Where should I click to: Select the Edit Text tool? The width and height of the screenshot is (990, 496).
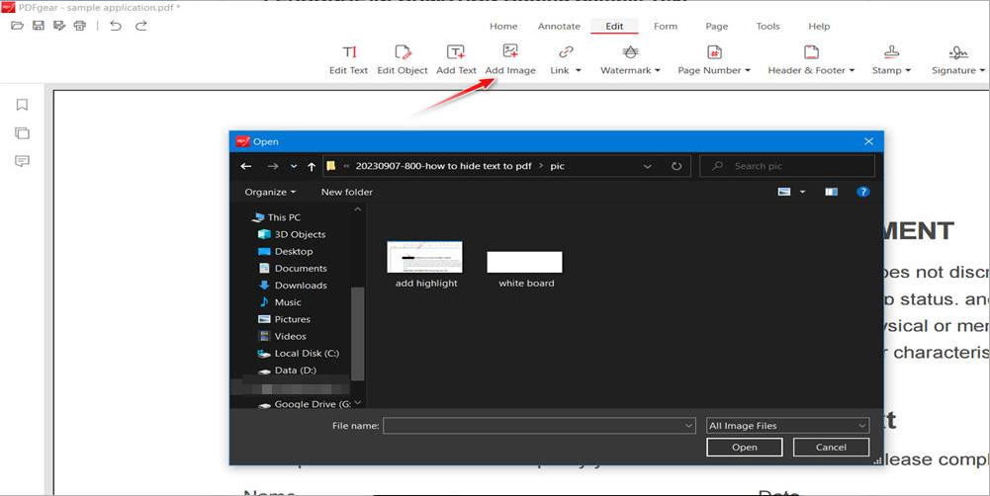(x=348, y=60)
